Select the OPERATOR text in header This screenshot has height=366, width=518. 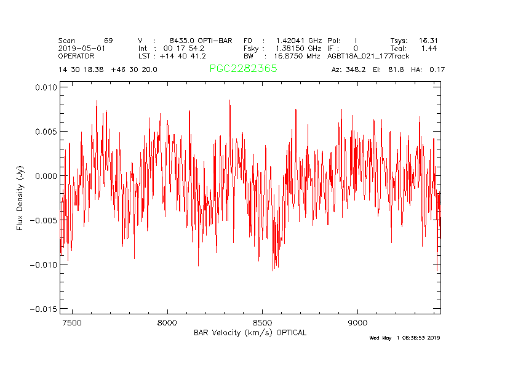coord(76,55)
